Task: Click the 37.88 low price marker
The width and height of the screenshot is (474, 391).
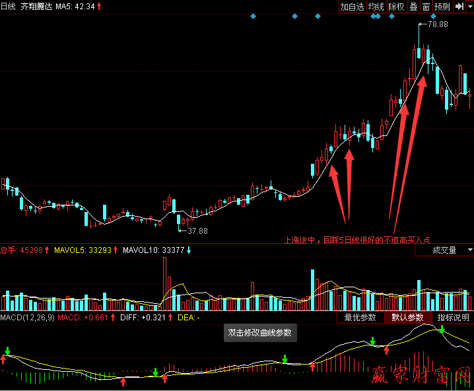Action: [x=197, y=231]
